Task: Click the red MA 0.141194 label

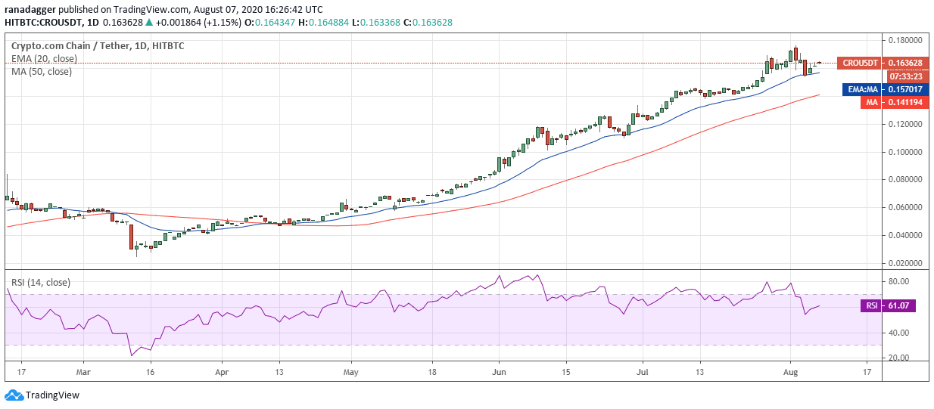Action: (895, 101)
